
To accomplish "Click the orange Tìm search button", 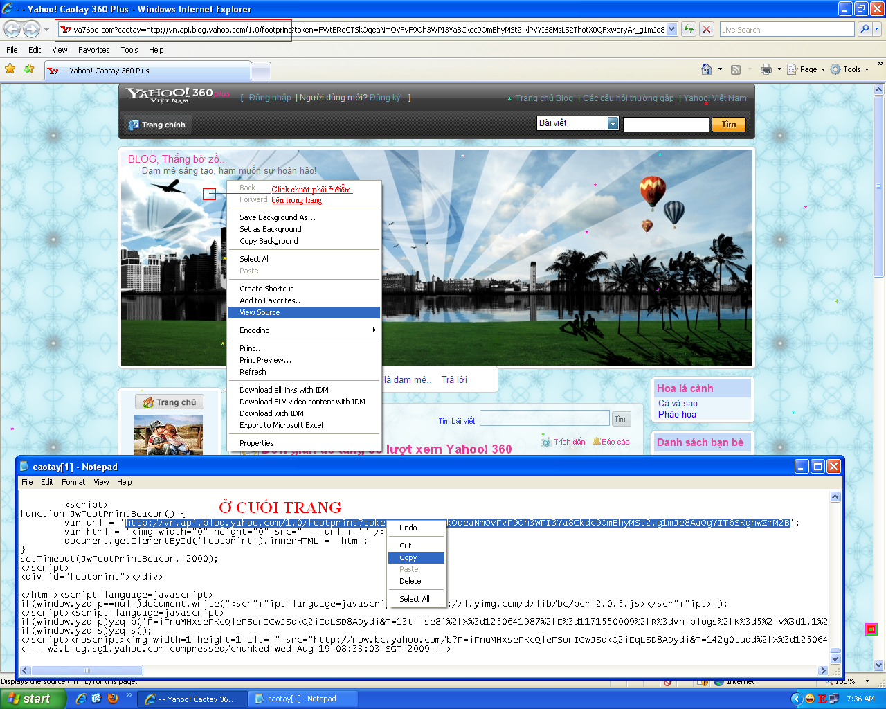I will (x=729, y=125).
